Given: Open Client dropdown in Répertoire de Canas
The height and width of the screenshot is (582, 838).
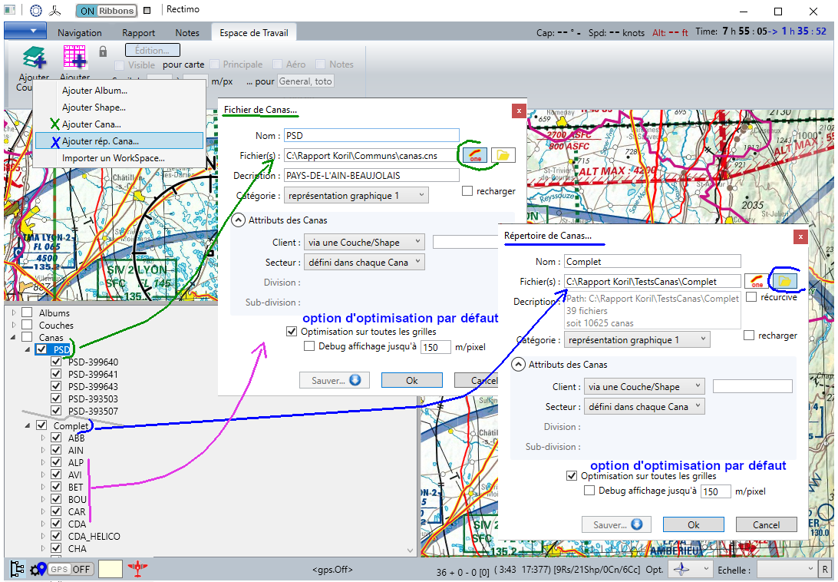Looking at the screenshot, I should tap(644, 386).
